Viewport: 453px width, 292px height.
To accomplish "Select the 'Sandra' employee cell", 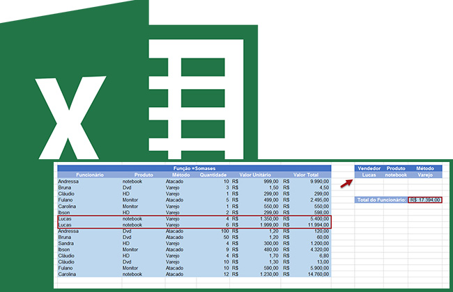I will 66,243.
